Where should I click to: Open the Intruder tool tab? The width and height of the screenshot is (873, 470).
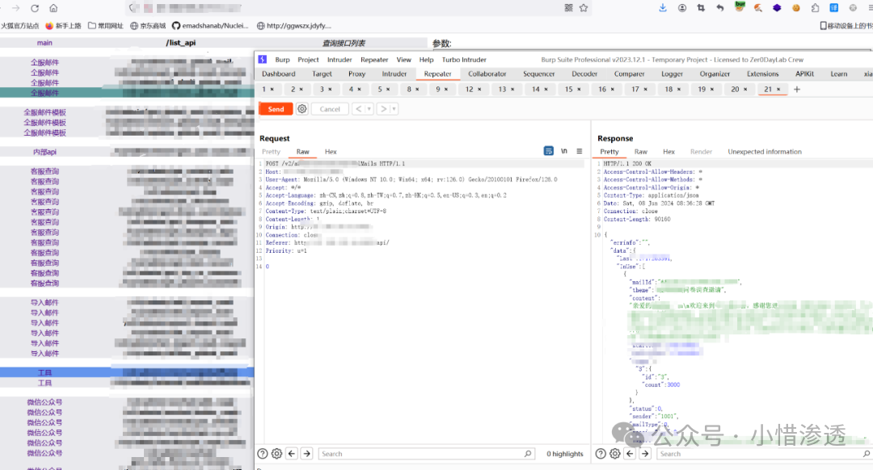point(394,74)
